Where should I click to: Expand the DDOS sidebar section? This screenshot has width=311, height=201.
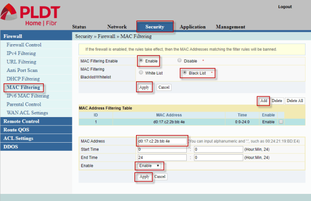[36, 147]
